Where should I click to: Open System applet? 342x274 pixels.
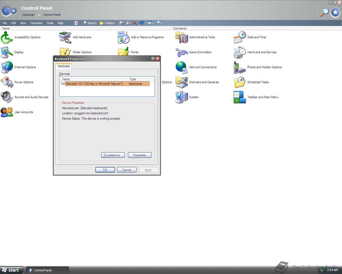coord(187,97)
